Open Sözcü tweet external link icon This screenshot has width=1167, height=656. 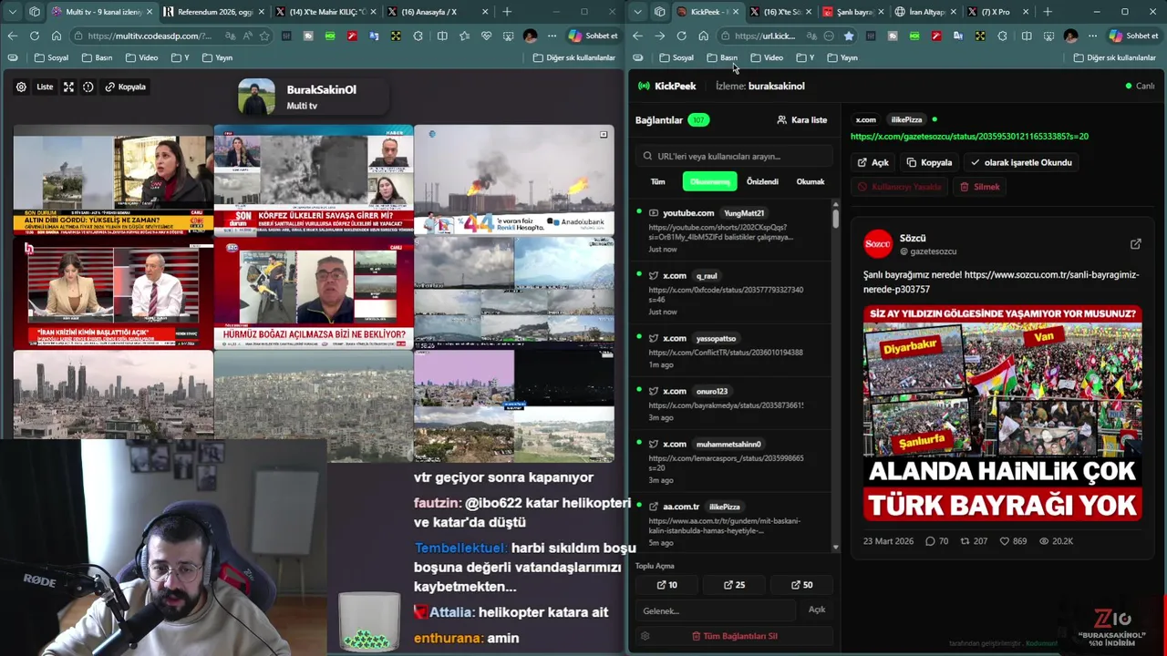pos(1135,244)
